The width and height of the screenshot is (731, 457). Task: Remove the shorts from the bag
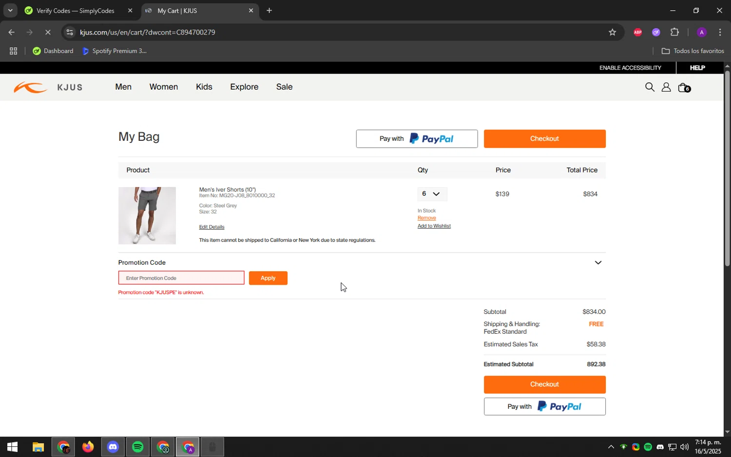[x=427, y=218]
